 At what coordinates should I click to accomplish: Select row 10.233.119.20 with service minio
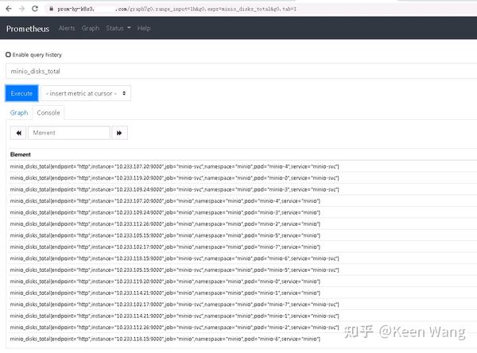(243, 281)
